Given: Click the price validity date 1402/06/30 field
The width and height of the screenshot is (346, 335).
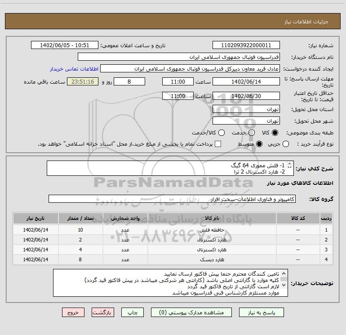Looking at the screenshot, I should (x=246, y=96).
